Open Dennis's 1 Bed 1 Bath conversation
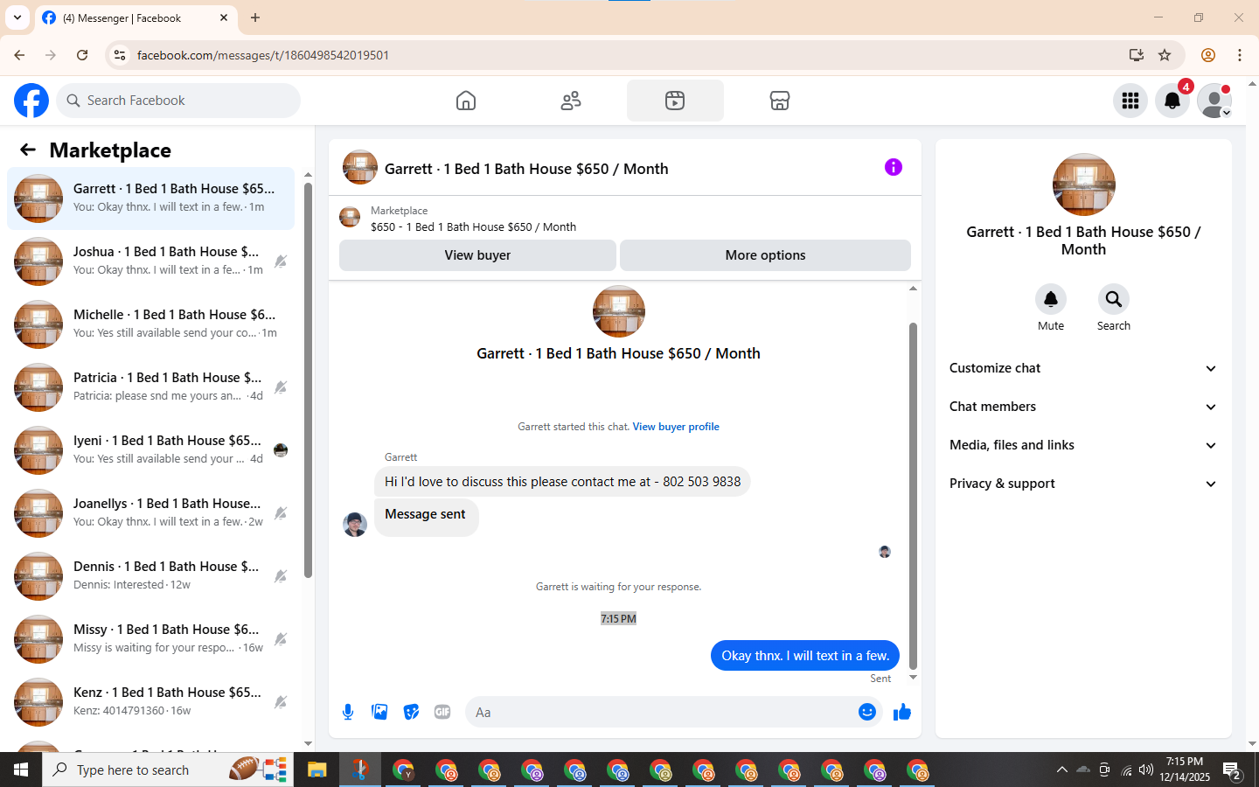 (x=150, y=576)
